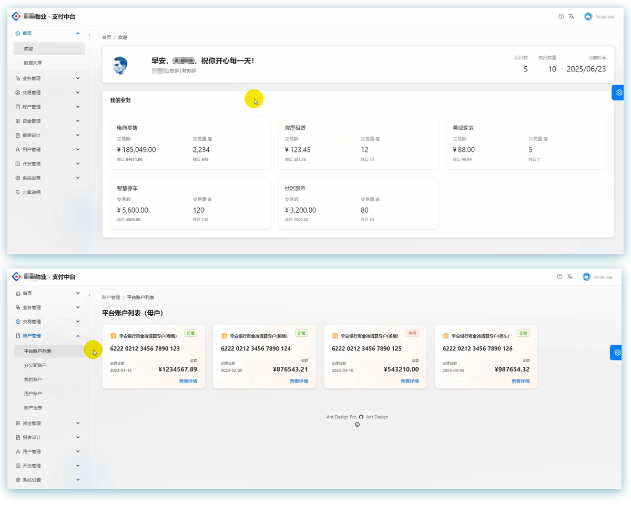Collapse the 账户管理 submenu
This screenshot has width=631, height=505.
click(x=47, y=336)
